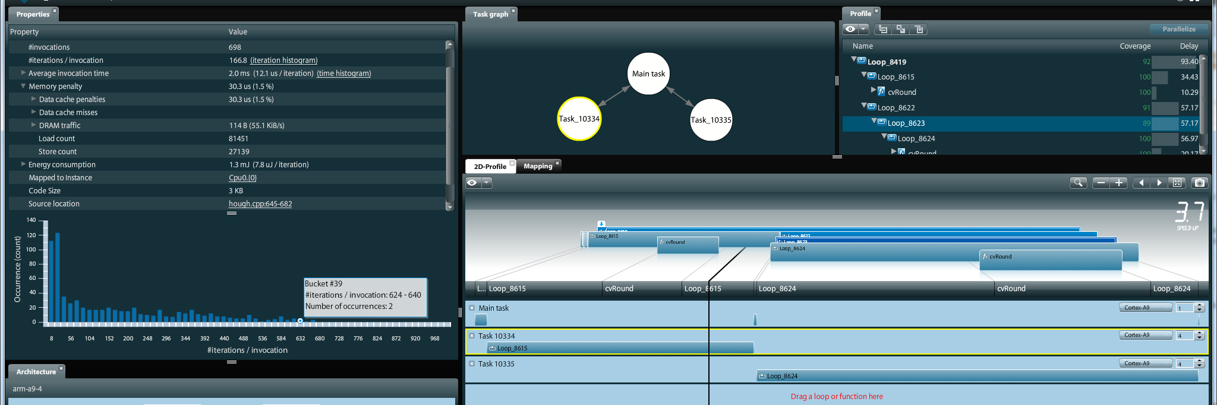Collapse the selected Loop_8623 node
The height and width of the screenshot is (405, 1217).
(874, 121)
